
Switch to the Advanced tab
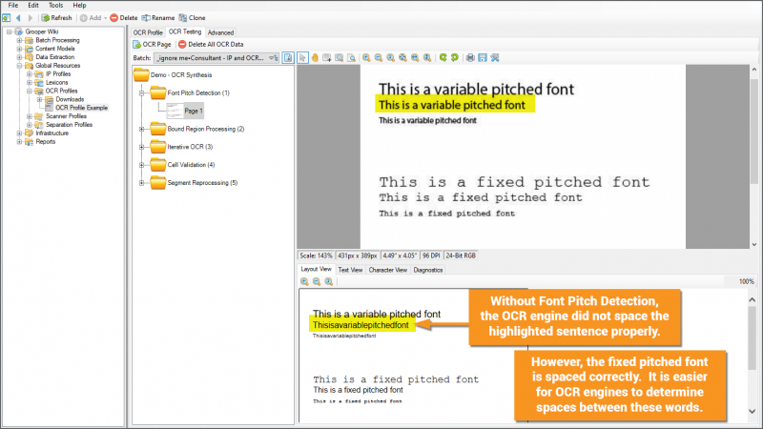(220, 32)
